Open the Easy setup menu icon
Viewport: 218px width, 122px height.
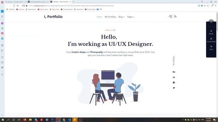pyautogui.click(x=216, y=6)
